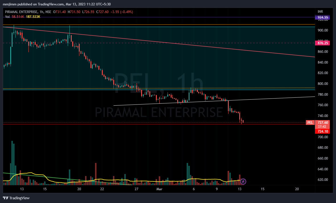Viewport: 336px width, 203px height.
Task: Click the TradingView logo at bottom
Action: (16, 198)
